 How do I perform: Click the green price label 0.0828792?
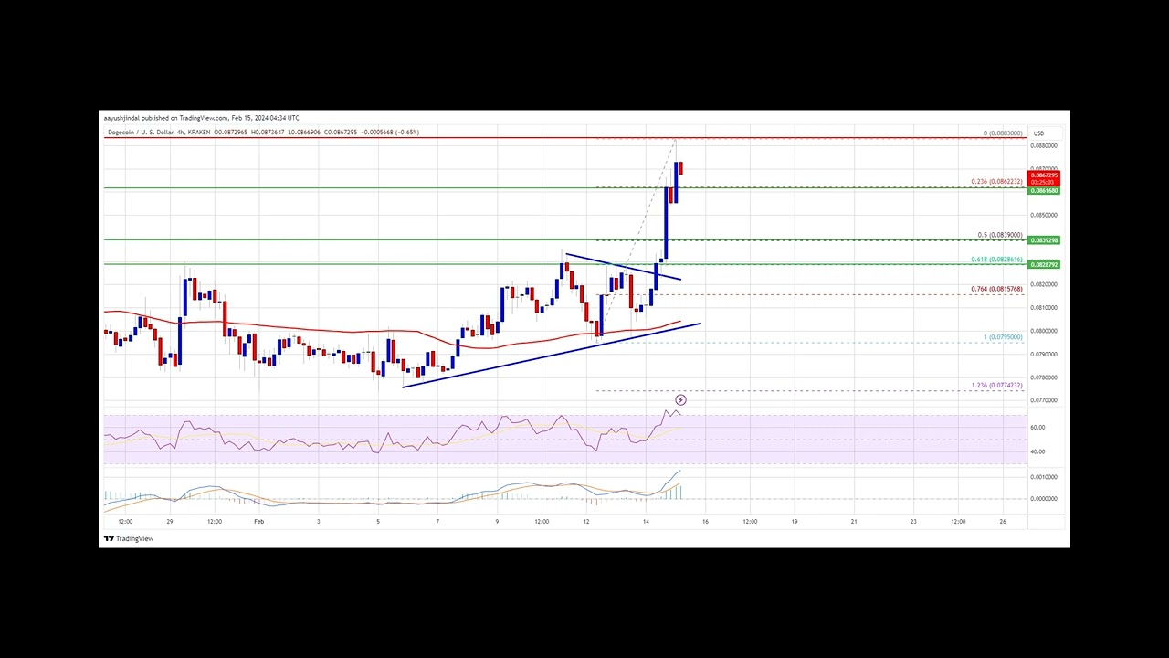coord(1045,265)
